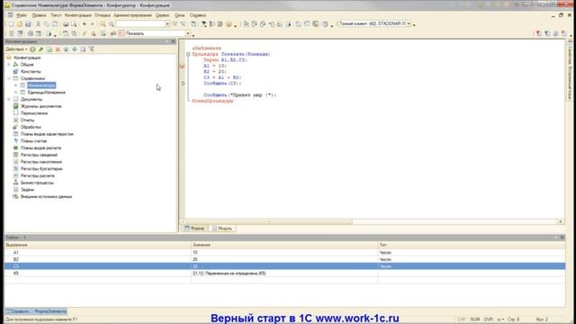Click the Save diskette toolbar icon

pos(28,24)
